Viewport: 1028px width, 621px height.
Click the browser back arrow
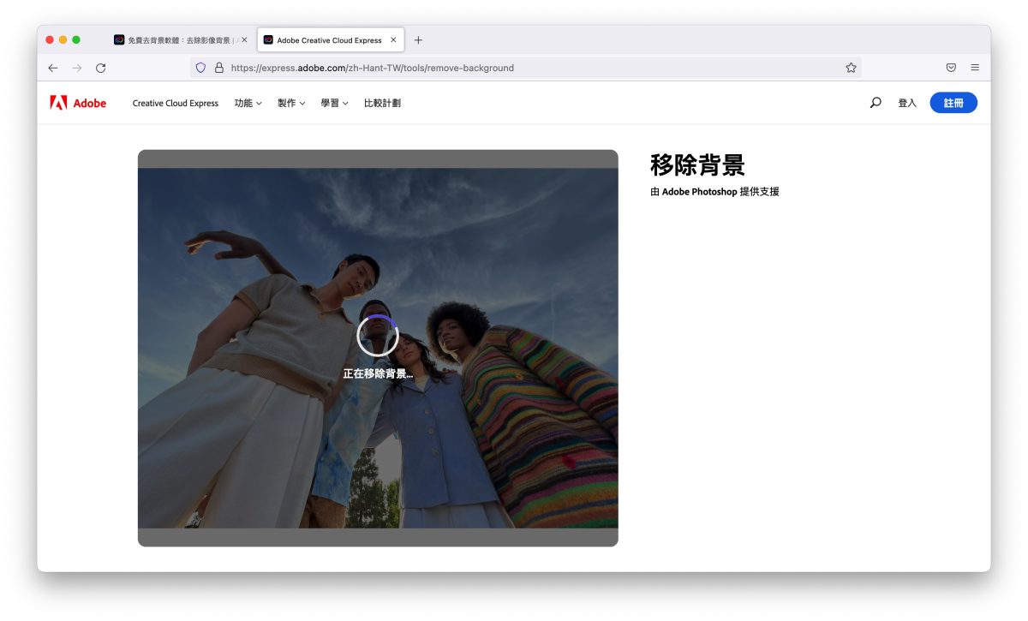(x=53, y=68)
